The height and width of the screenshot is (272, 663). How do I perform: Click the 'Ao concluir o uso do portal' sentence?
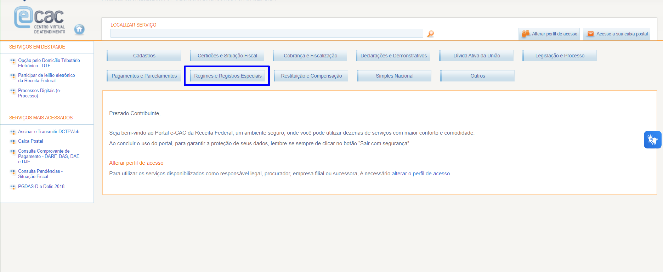click(x=260, y=143)
